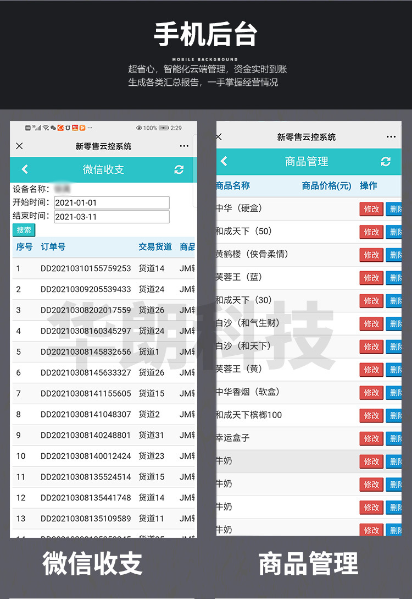
Task: Select the 新零售云控系统 title in product screen
Action: (x=307, y=137)
